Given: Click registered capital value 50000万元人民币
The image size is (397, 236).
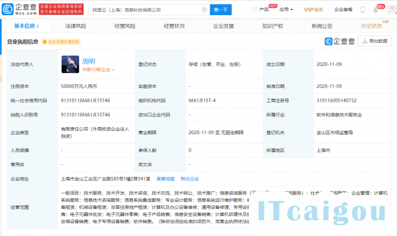Looking at the screenshot, I should pyautogui.click(x=79, y=86).
